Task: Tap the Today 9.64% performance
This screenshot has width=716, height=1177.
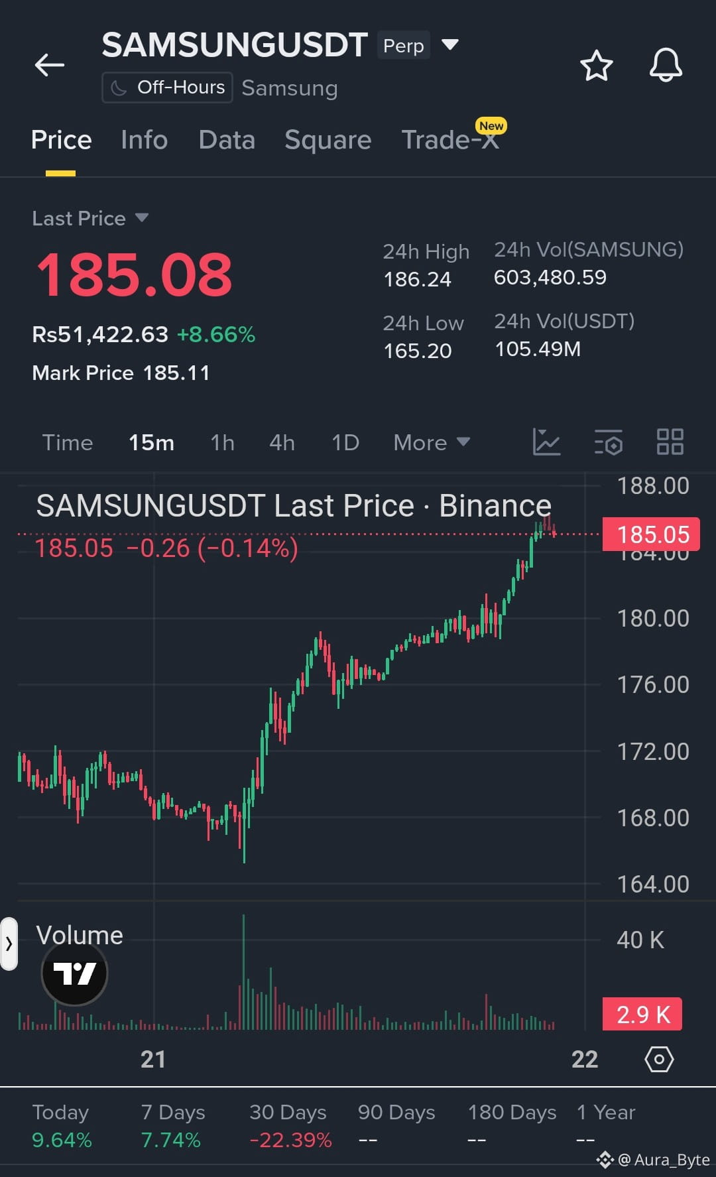Action: tap(62, 1126)
